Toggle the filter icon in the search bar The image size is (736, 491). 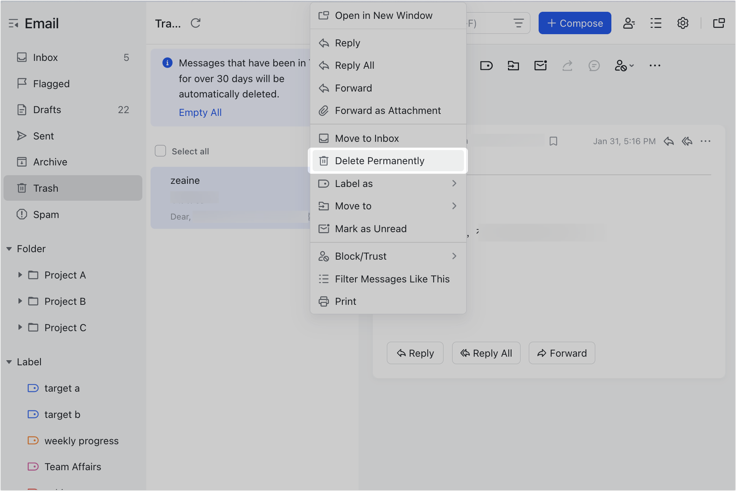[519, 23]
